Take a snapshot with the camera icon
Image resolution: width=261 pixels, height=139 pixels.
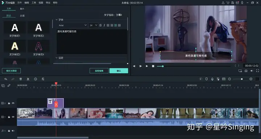click(246, 71)
